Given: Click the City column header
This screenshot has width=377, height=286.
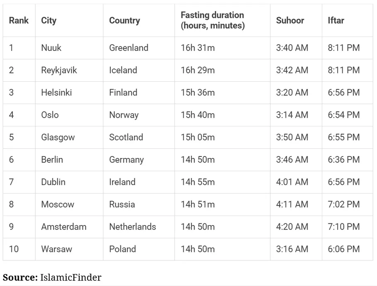Looking at the screenshot, I should coord(49,20).
